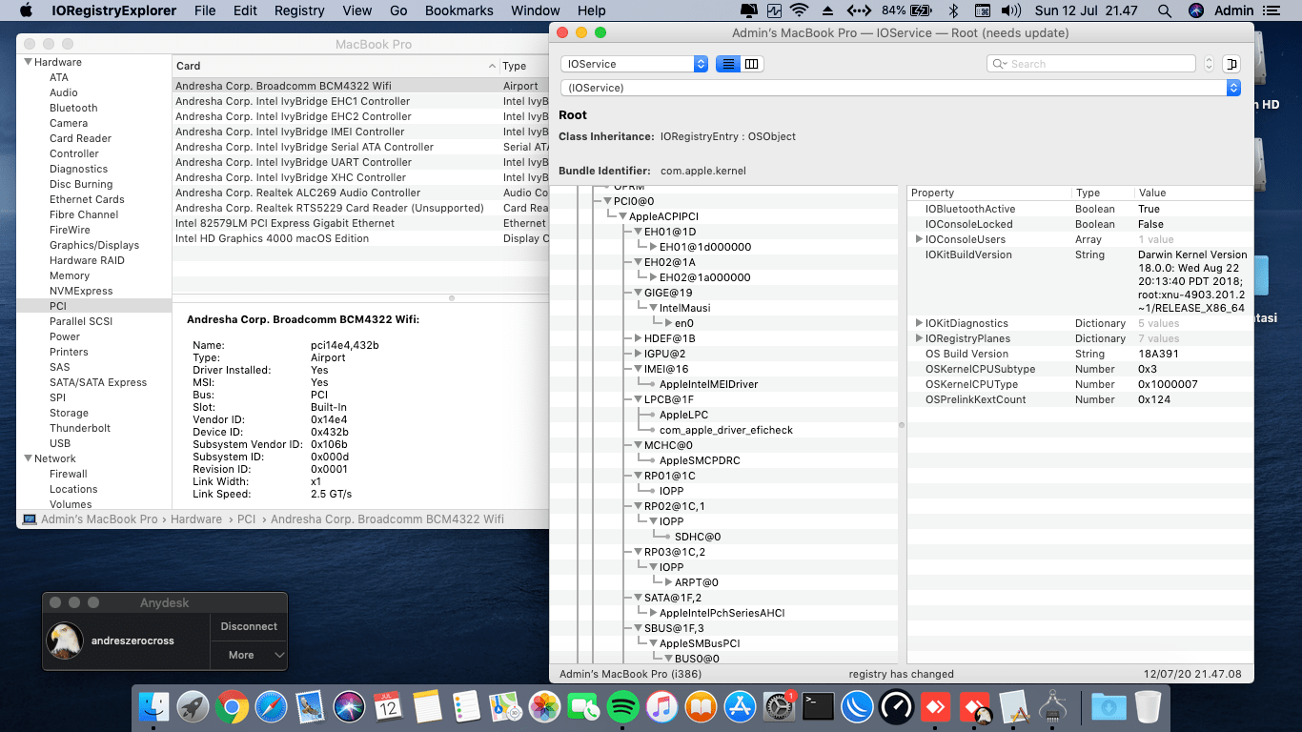Open Reminders from the Dock
This screenshot has width=1302, height=732.
tap(466, 707)
